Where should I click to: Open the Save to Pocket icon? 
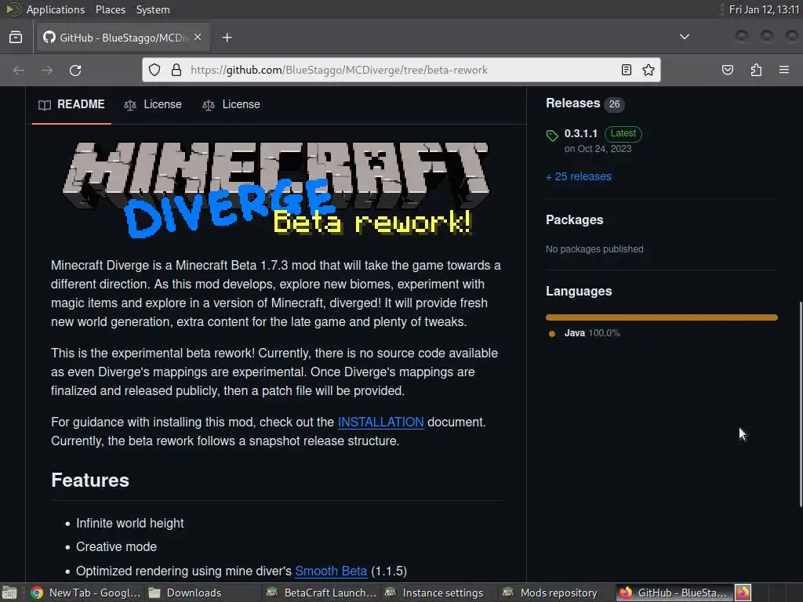pos(727,70)
